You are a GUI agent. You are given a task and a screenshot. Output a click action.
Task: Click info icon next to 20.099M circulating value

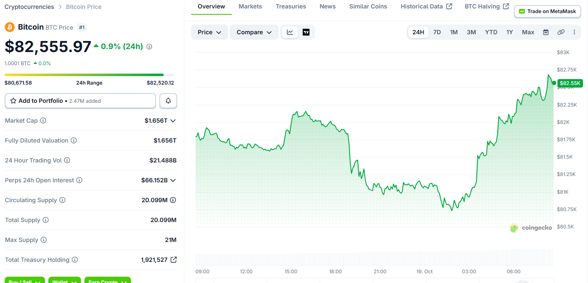point(173,200)
